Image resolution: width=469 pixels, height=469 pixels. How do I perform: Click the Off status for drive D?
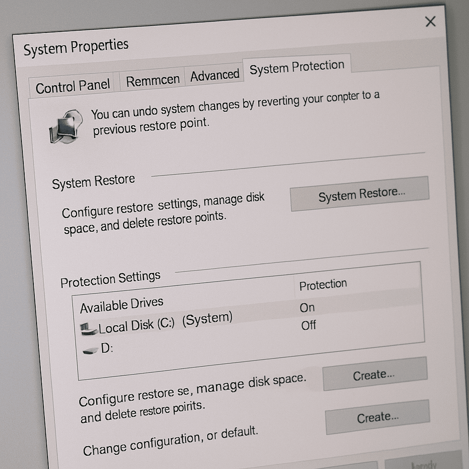(x=309, y=326)
